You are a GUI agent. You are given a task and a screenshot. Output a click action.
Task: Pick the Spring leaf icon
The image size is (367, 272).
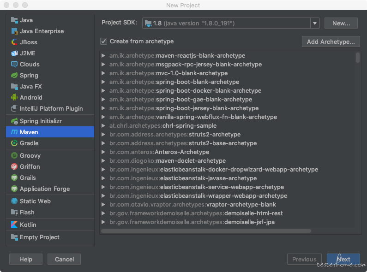coord(14,75)
